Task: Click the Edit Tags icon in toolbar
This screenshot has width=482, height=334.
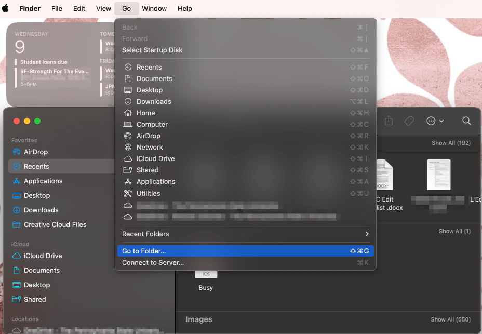Action: pyautogui.click(x=409, y=121)
